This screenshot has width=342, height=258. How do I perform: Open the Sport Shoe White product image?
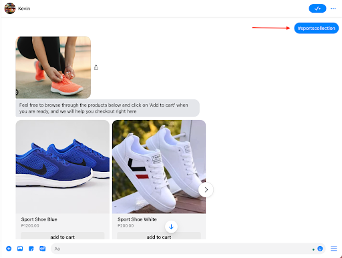tap(159, 167)
